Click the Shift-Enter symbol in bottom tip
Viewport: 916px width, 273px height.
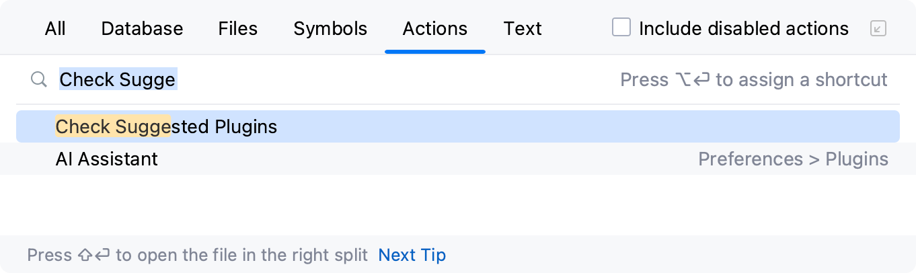tap(94, 256)
